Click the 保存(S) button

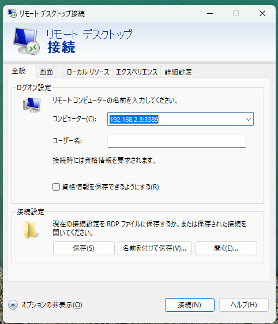[84, 248]
